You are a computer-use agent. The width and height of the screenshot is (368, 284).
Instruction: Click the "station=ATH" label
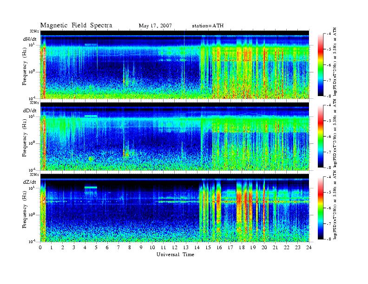click(x=208, y=26)
